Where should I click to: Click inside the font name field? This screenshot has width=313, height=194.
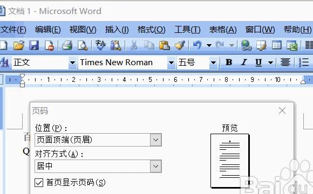123,63
